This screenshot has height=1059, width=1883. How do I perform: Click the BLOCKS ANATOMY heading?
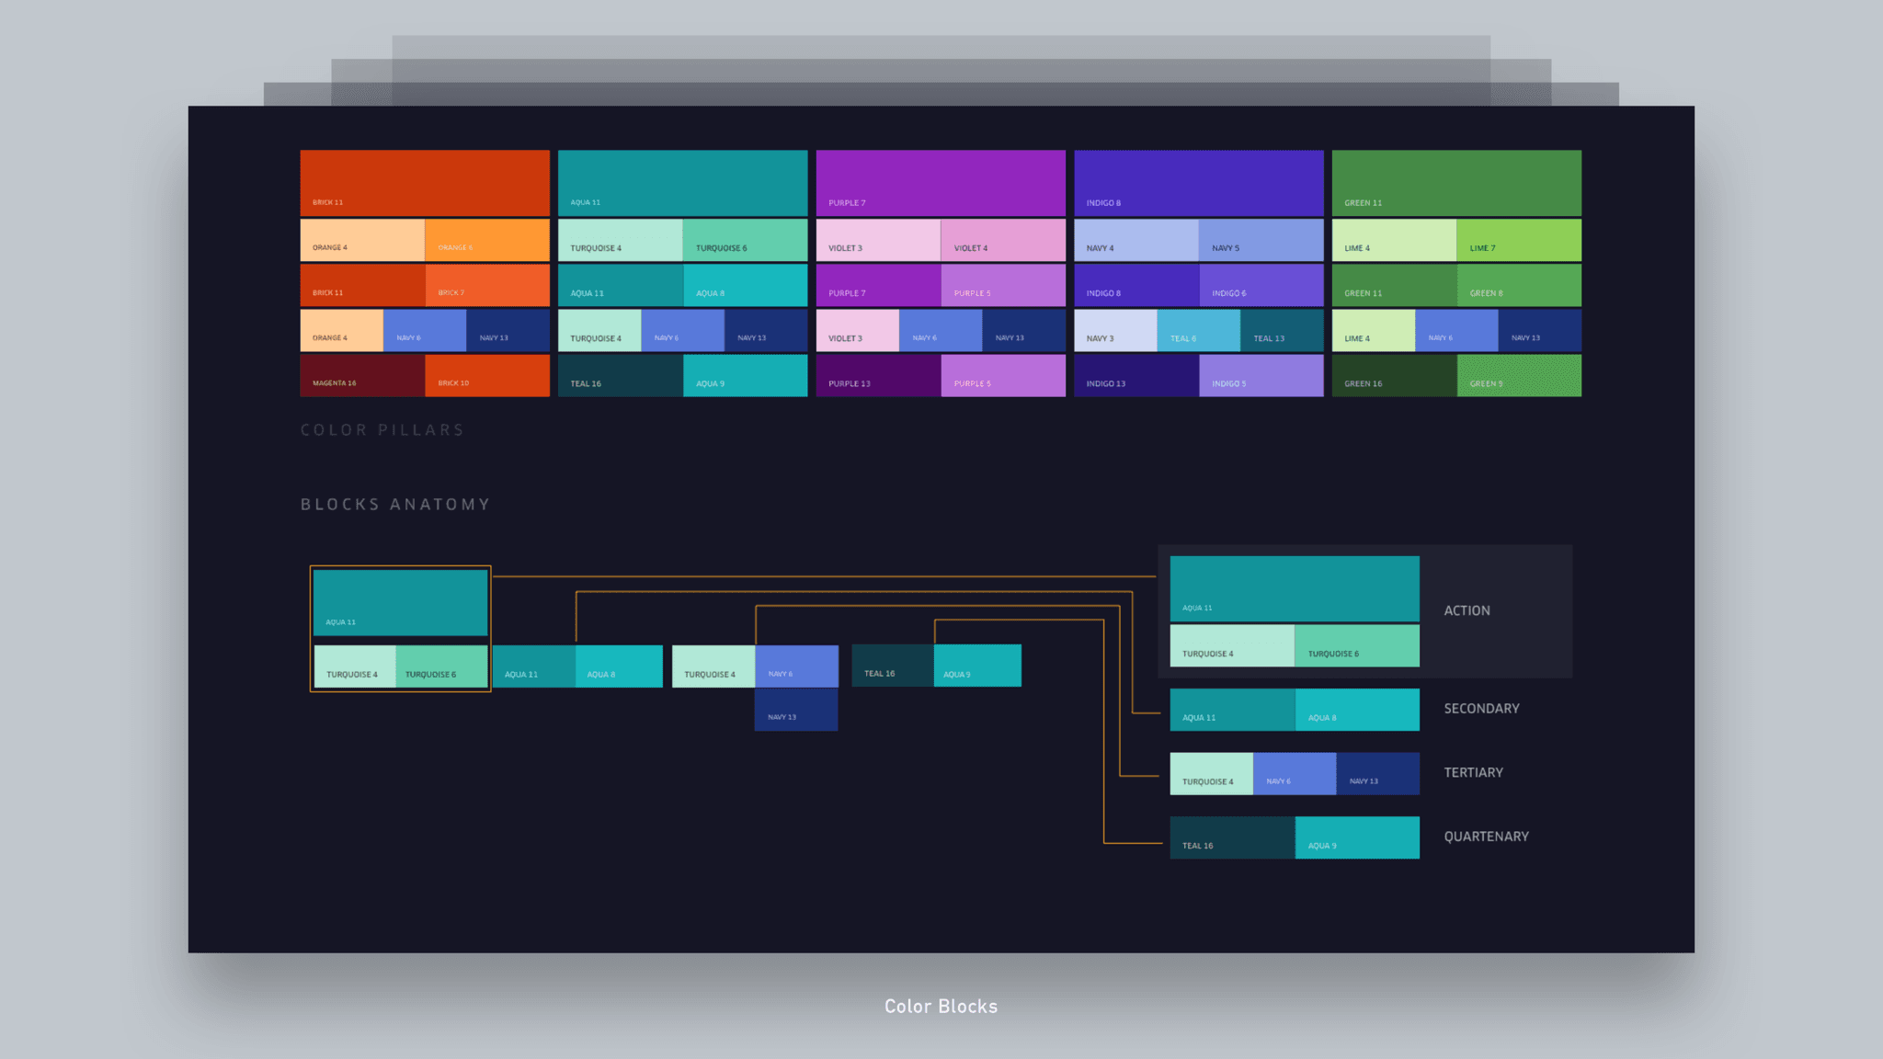coord(395,505)
